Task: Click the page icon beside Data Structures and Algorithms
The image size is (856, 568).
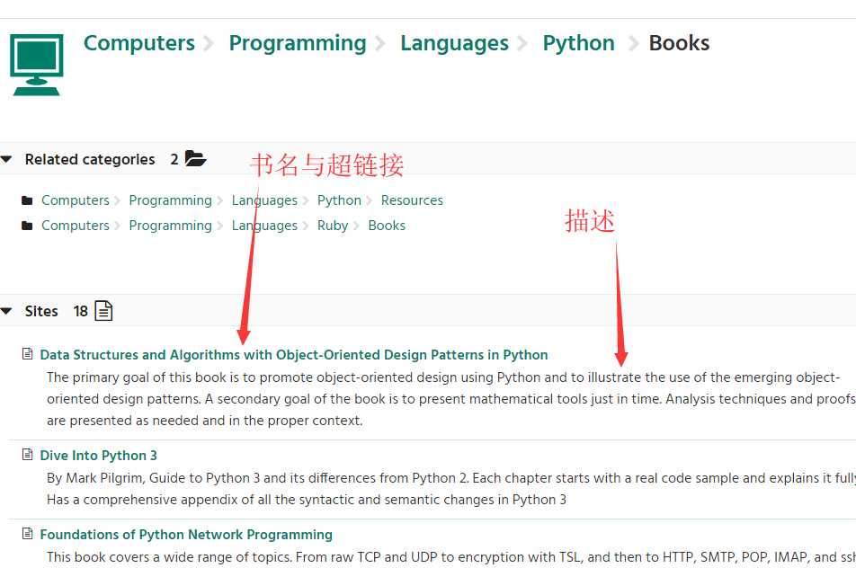Action: pyautogui.click(x=27, y=354)
